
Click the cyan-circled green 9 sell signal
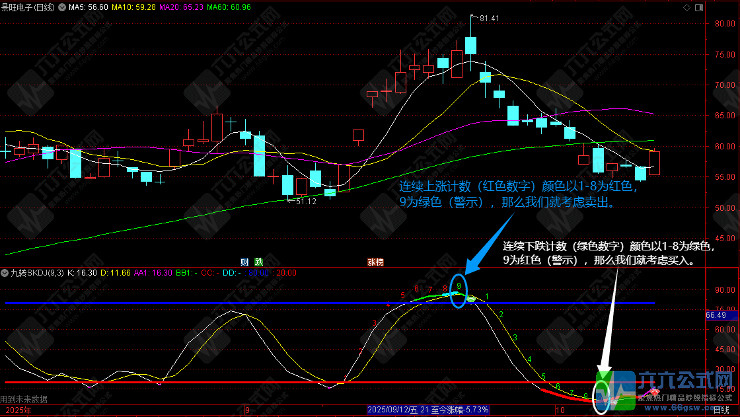[x=459, y=287]
